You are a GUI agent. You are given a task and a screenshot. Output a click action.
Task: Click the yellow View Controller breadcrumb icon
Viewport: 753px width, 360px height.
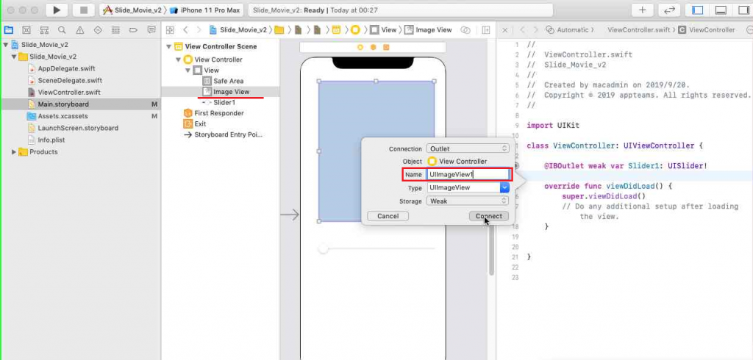355,30
